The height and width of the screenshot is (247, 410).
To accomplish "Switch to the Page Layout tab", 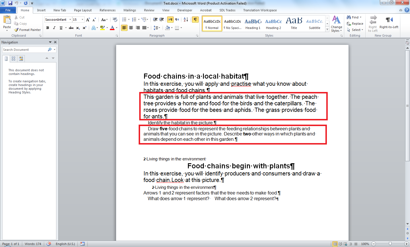I will 83,10.
